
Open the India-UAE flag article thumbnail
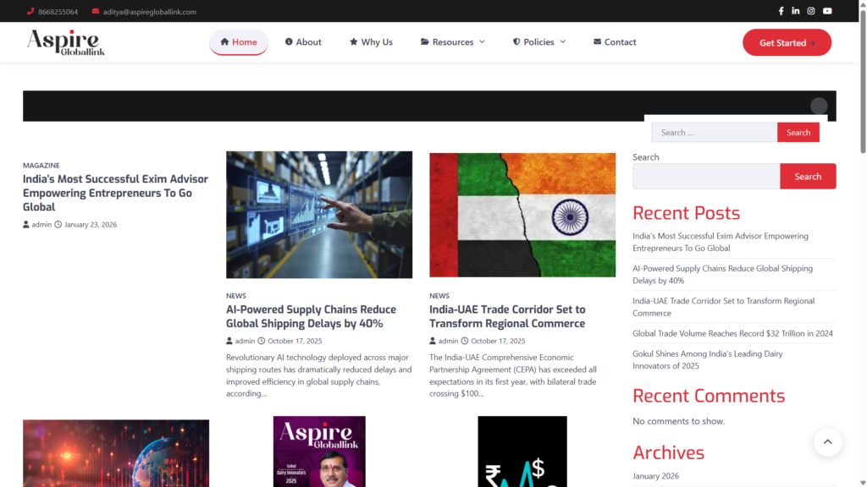522,215
